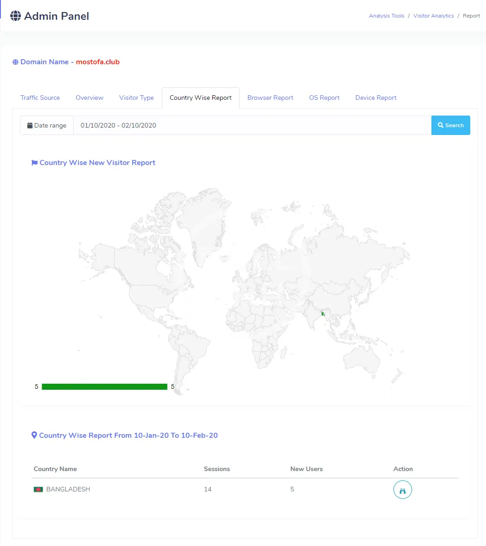Click the Admin Panel globe logo icon

point(16,16)
